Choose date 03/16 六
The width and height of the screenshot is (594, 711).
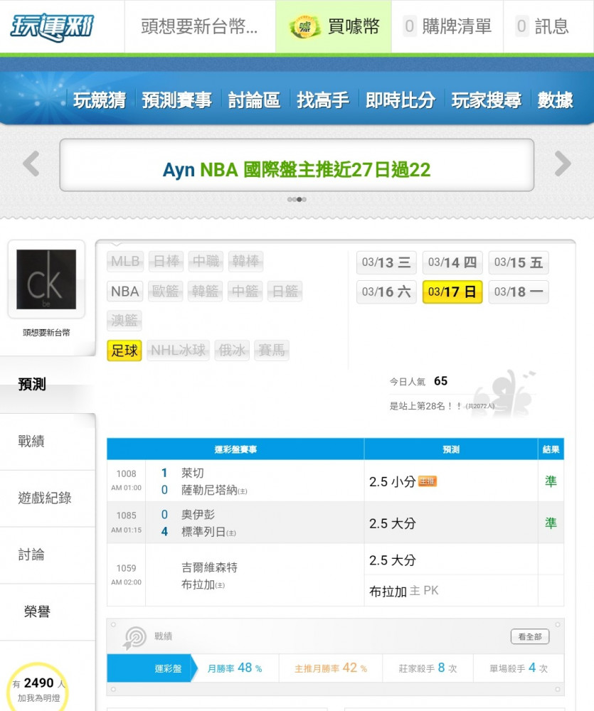tap(386, 292)
